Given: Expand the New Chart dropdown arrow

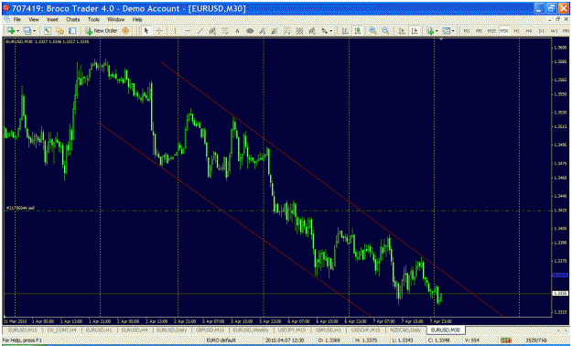Looking at the screenshot, I should pyautogui.click(x=17, y=31).
